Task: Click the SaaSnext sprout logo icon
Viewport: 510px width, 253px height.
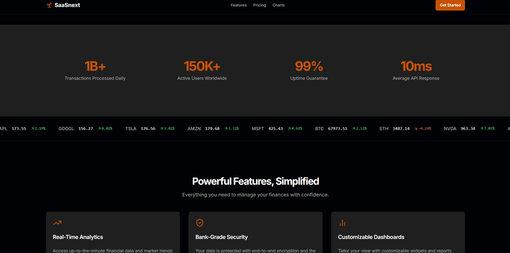Action: point(49,5)
